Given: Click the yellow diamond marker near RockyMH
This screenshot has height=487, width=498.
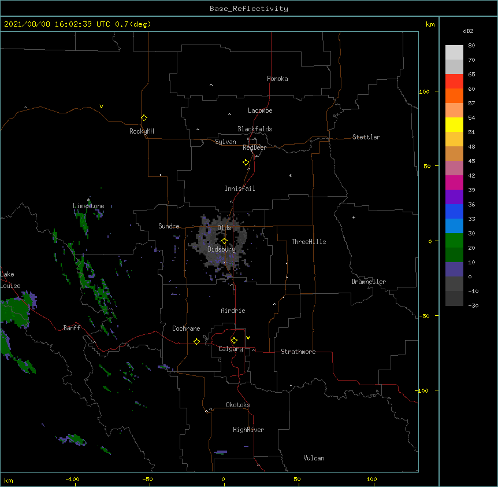Looking at the screenshot, I should pyautogui.click(x=144, y=118).
